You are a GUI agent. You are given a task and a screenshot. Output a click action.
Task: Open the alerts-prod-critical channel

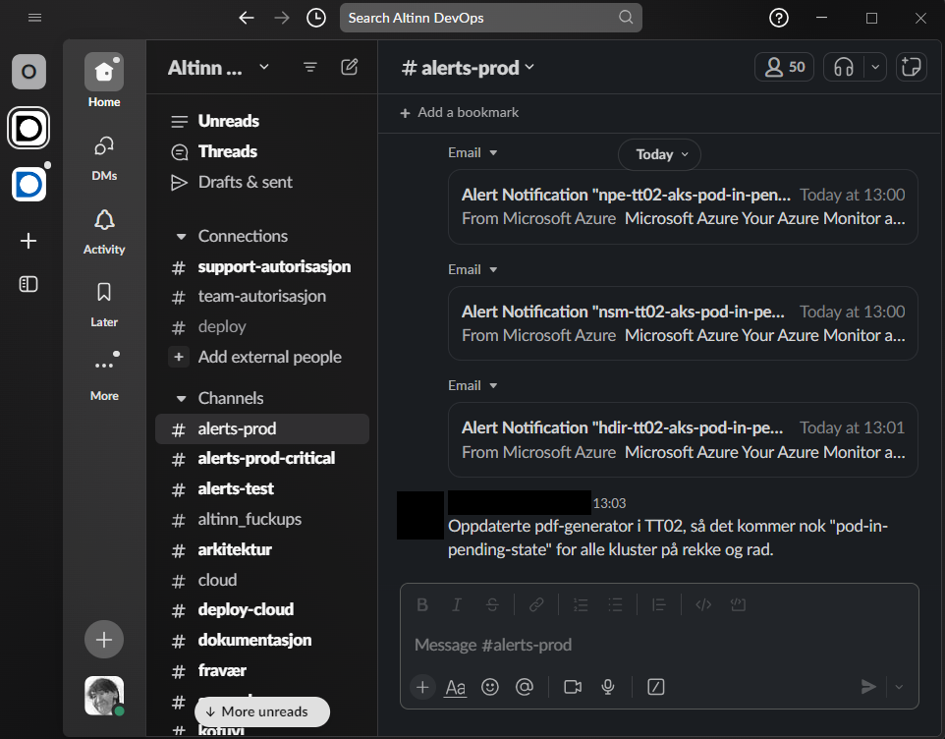point(261,459)
